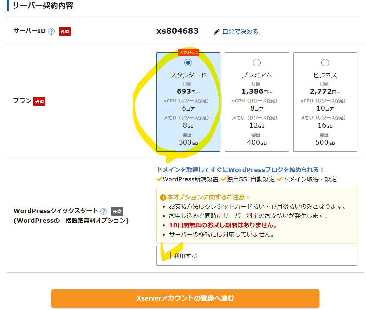
Task: Click the サーバー契約内容 section heading
Action: [43, 5]
